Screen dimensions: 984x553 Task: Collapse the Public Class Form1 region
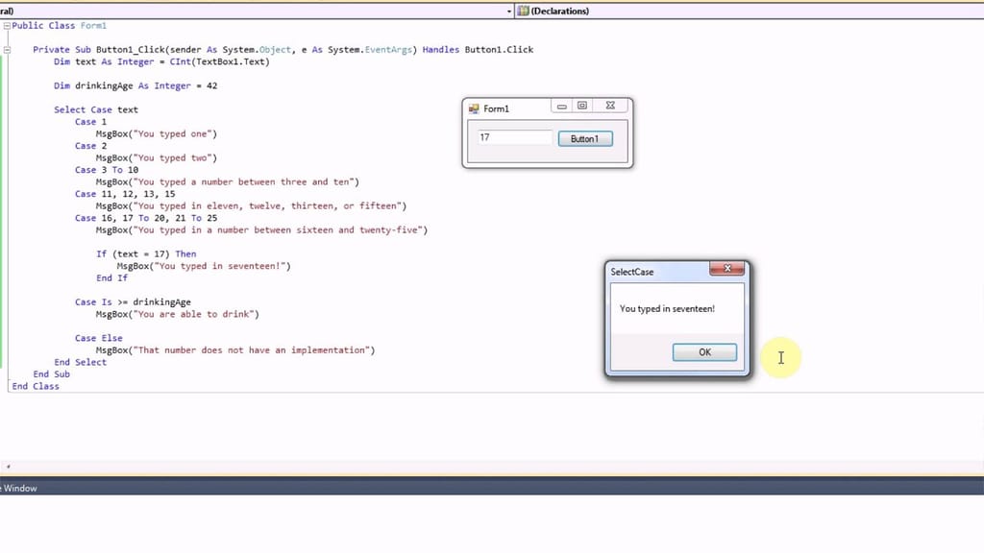click(6, 25)
